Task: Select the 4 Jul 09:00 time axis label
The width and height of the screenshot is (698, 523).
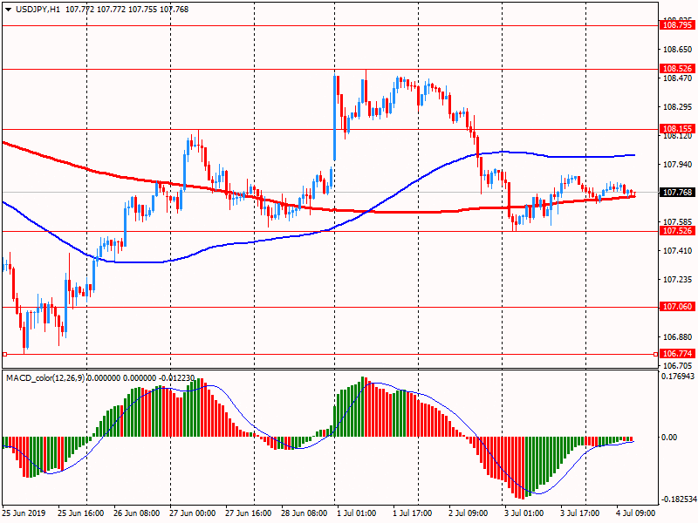Action: click(636, 513)
